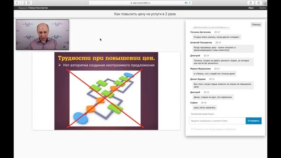Click the settings gear on webcam video

tap(65, 47)
